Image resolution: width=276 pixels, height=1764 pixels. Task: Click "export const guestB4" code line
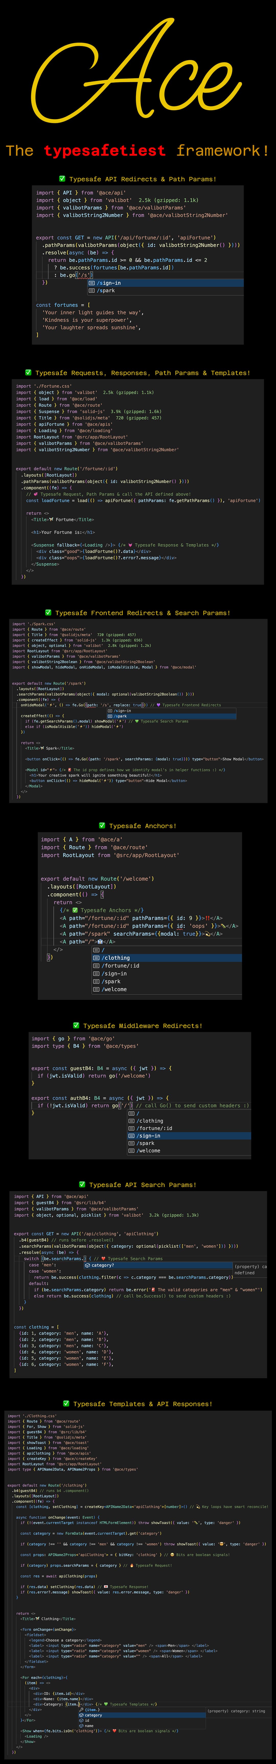[x=101, y=1068]
